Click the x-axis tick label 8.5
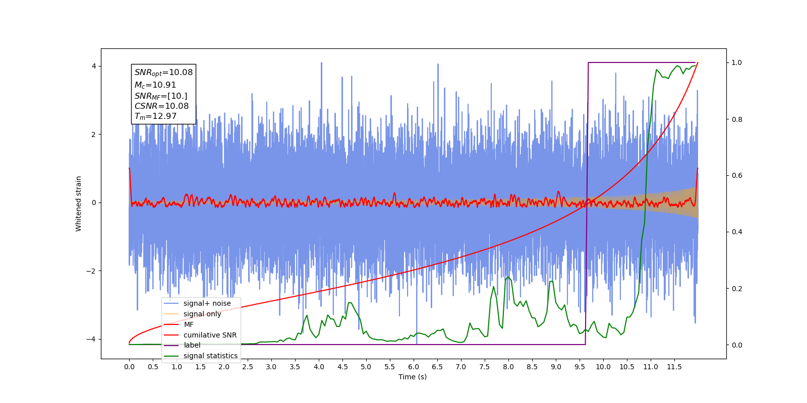807x403 pixels. (x=532, y=367)
